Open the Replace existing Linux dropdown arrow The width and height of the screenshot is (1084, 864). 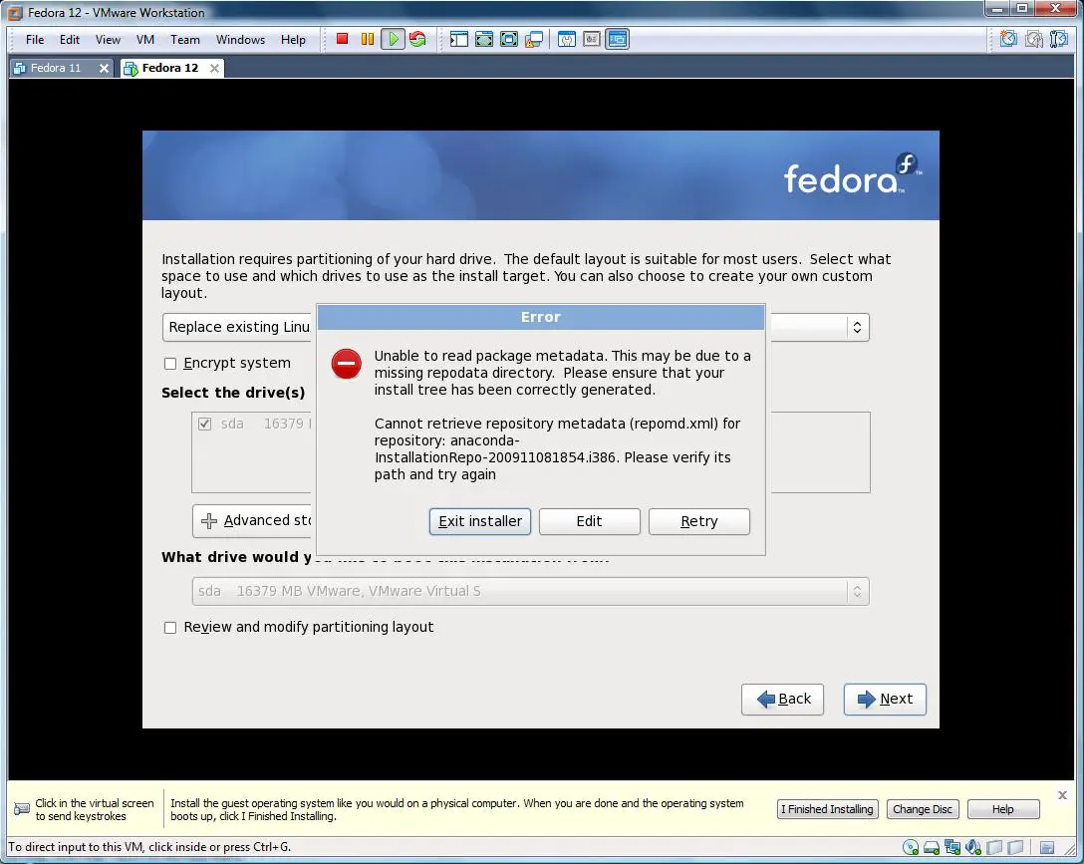pyautogui.click(x=857, y=327)
